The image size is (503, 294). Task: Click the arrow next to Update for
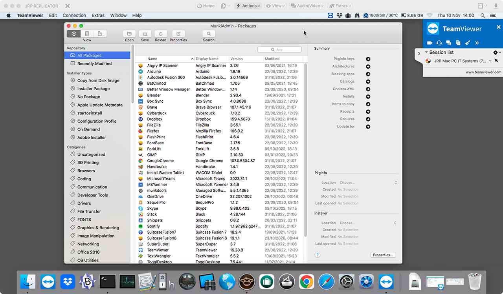coord(368,127)
